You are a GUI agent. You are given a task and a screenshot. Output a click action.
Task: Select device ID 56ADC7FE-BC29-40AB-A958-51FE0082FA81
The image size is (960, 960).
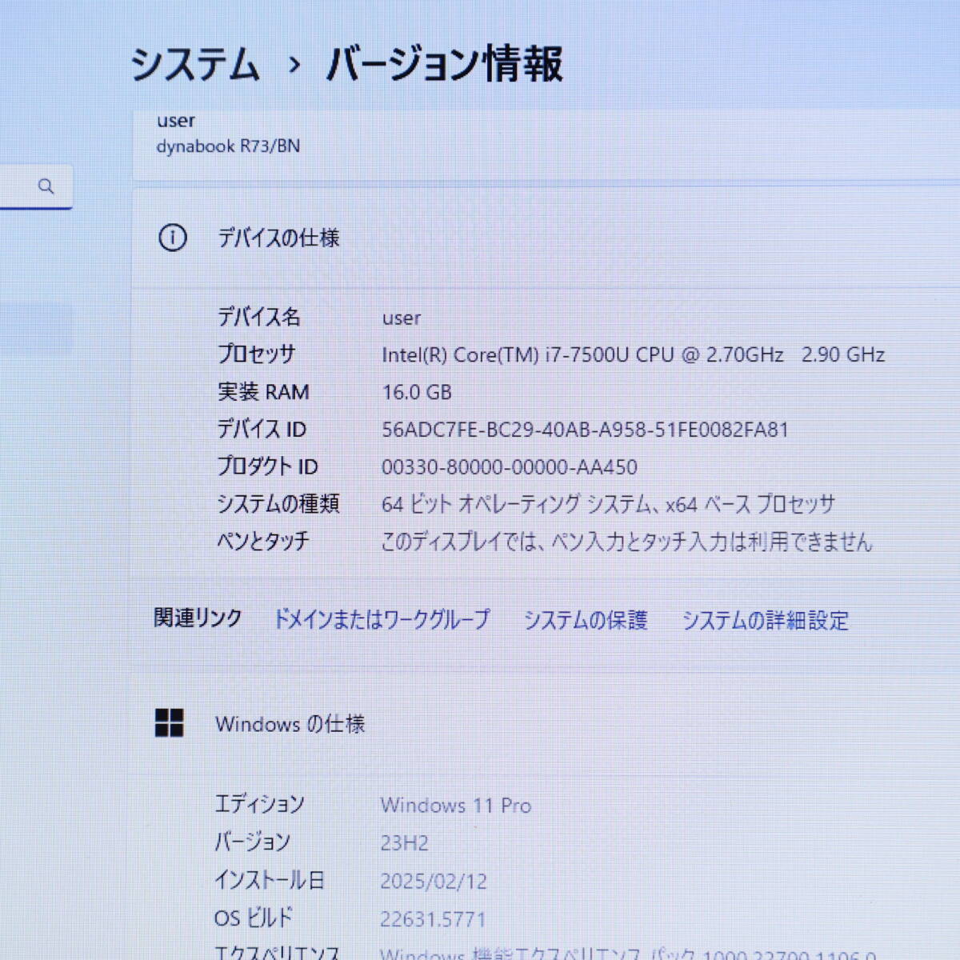586,430
